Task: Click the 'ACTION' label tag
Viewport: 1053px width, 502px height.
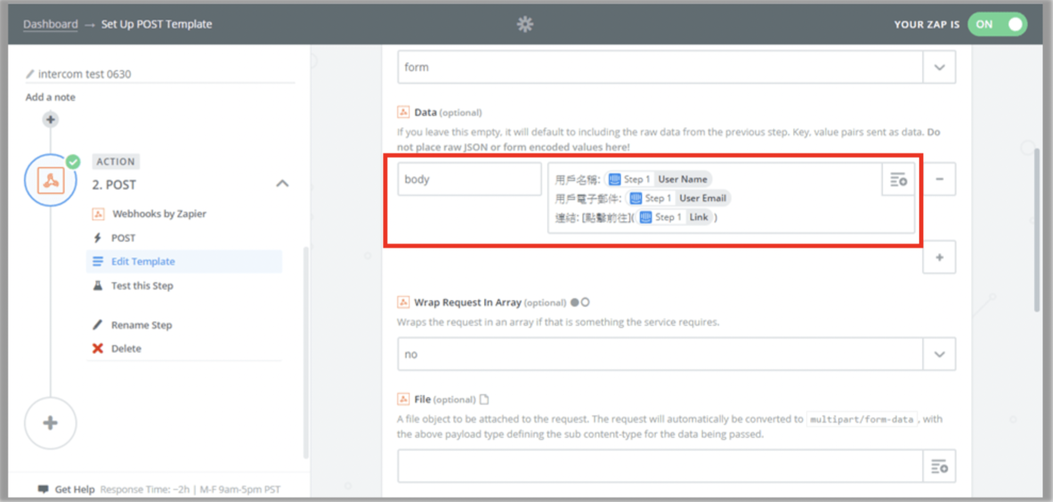Action: point(116,161)
